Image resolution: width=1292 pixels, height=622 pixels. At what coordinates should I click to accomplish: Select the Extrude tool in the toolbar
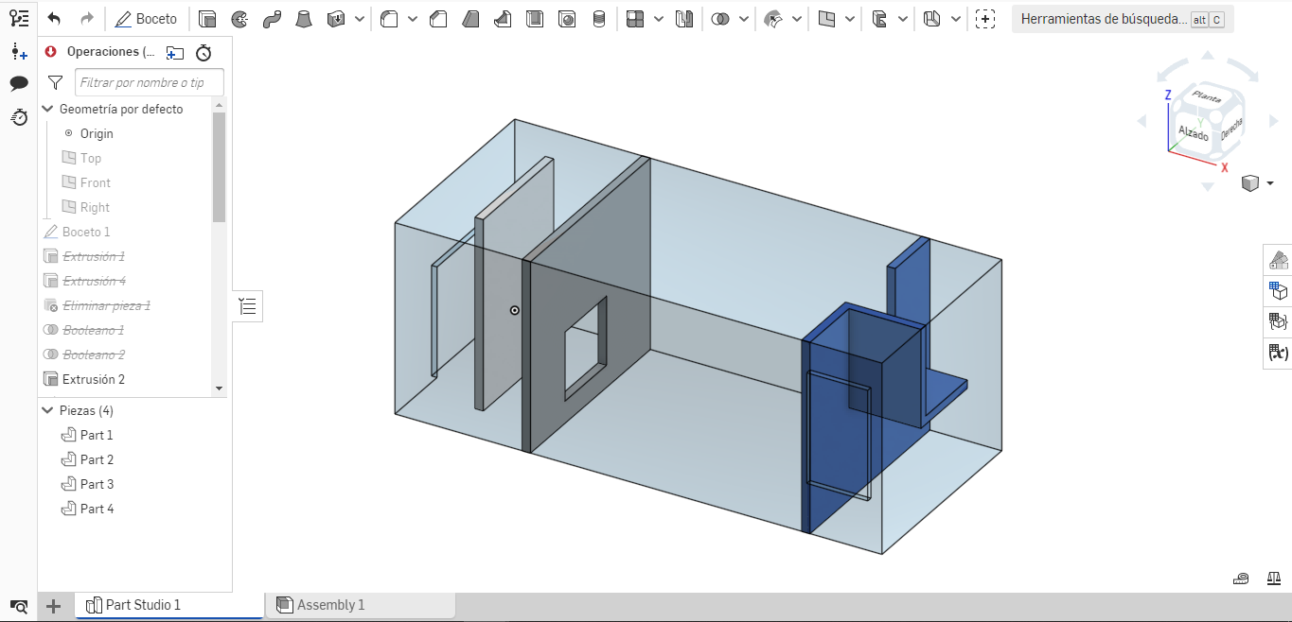207,19
